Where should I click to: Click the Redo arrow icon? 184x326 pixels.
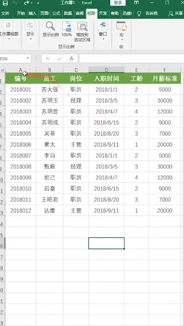click(26, 3)
